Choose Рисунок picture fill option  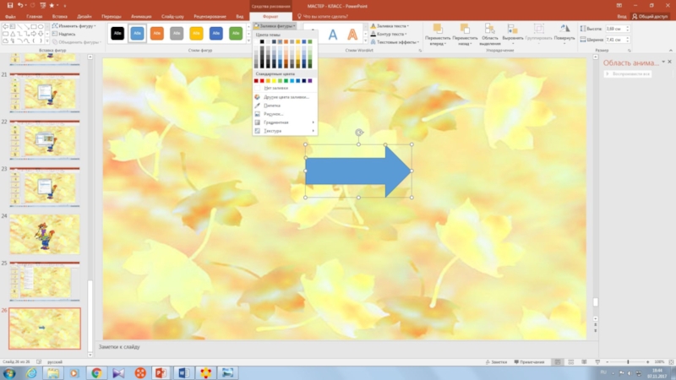coord(285,114)
